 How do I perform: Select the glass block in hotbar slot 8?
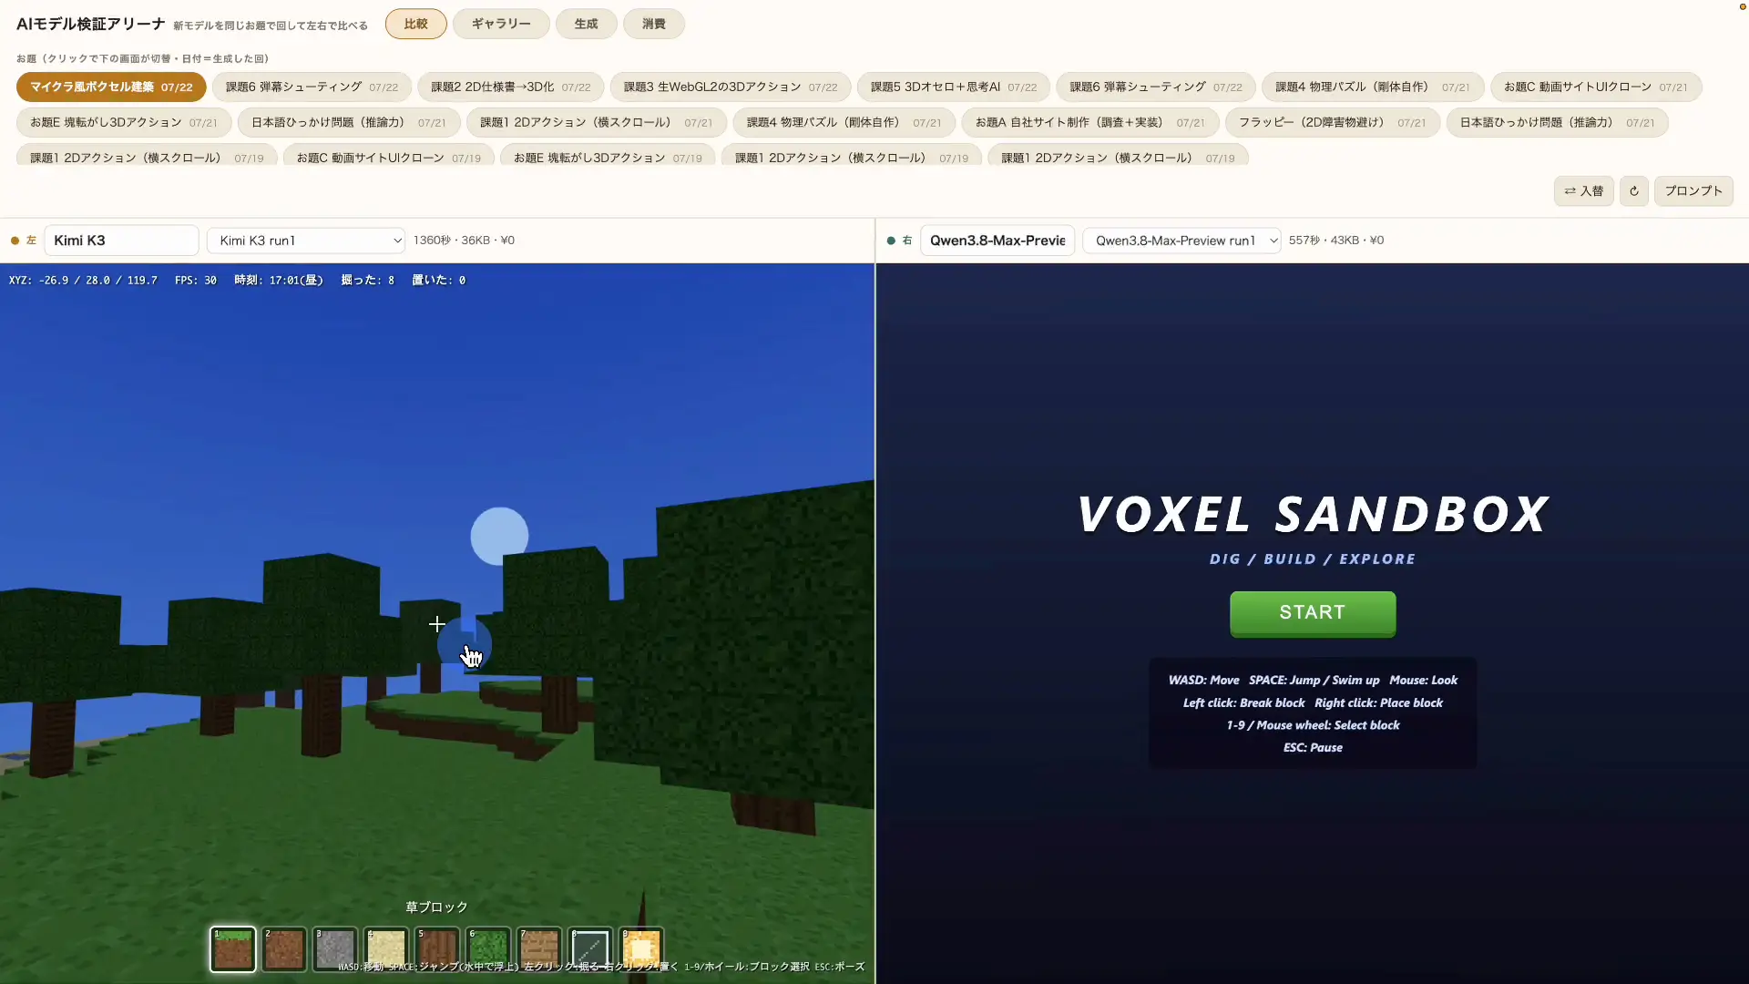590,949
